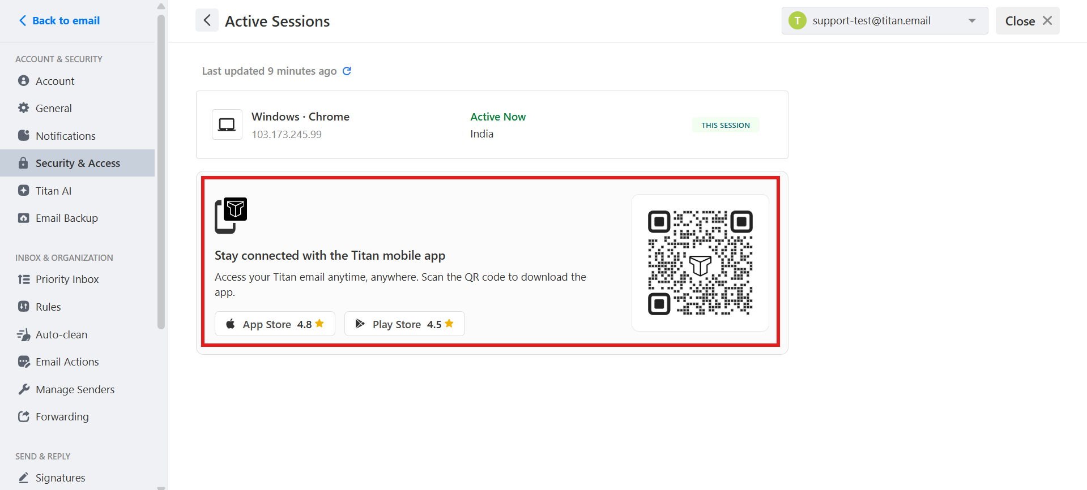
Task: Open the Play Store download button
Action: point(404,324)
